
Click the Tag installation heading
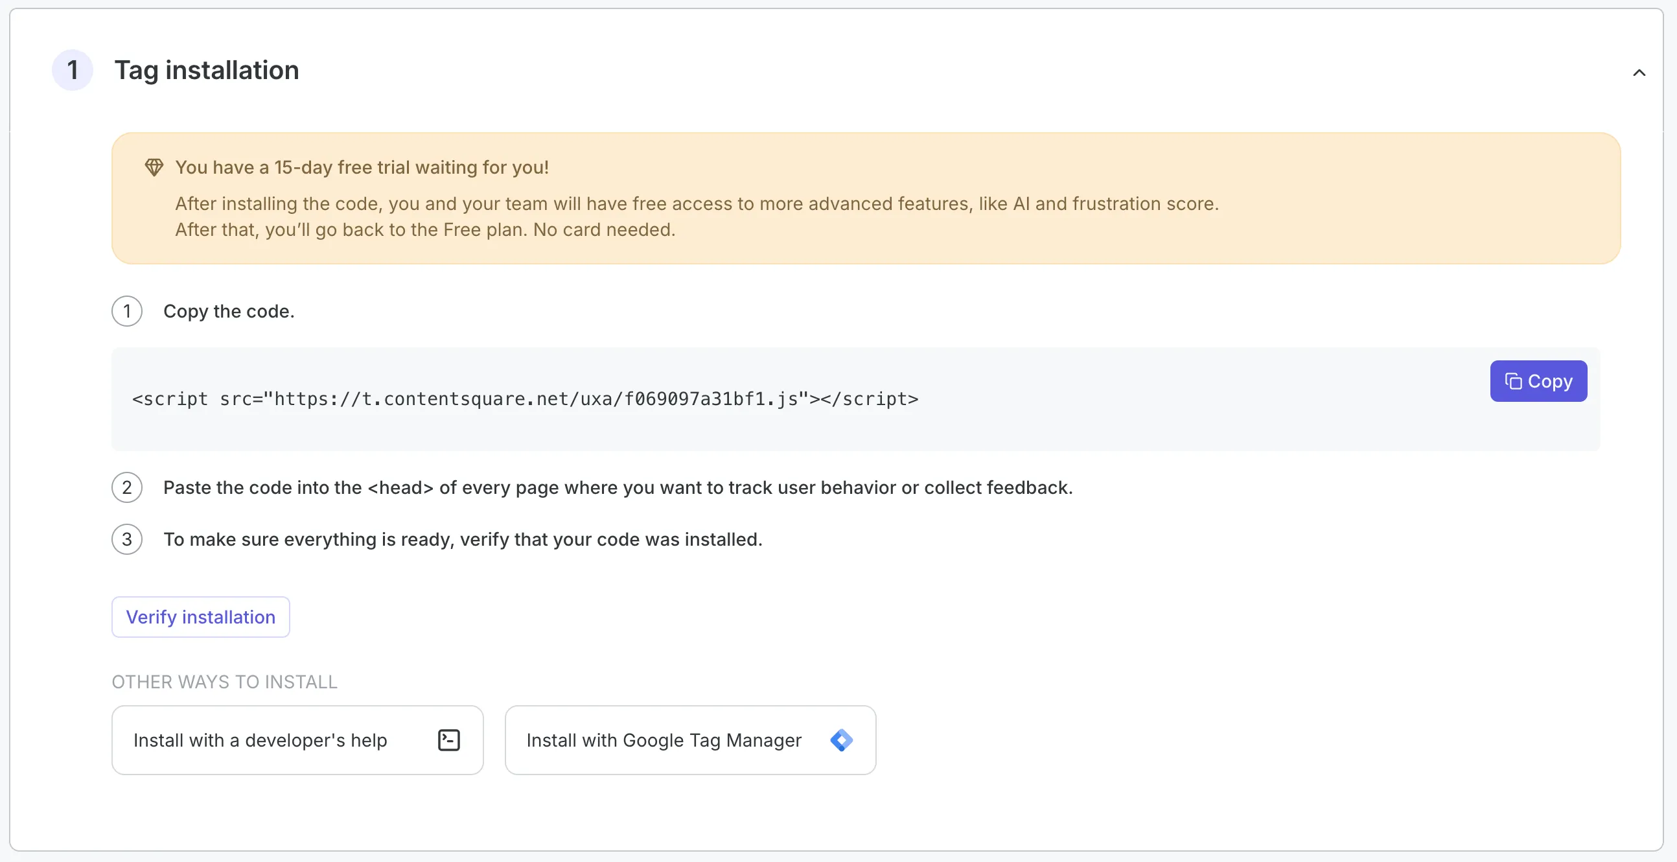(206, 69)
